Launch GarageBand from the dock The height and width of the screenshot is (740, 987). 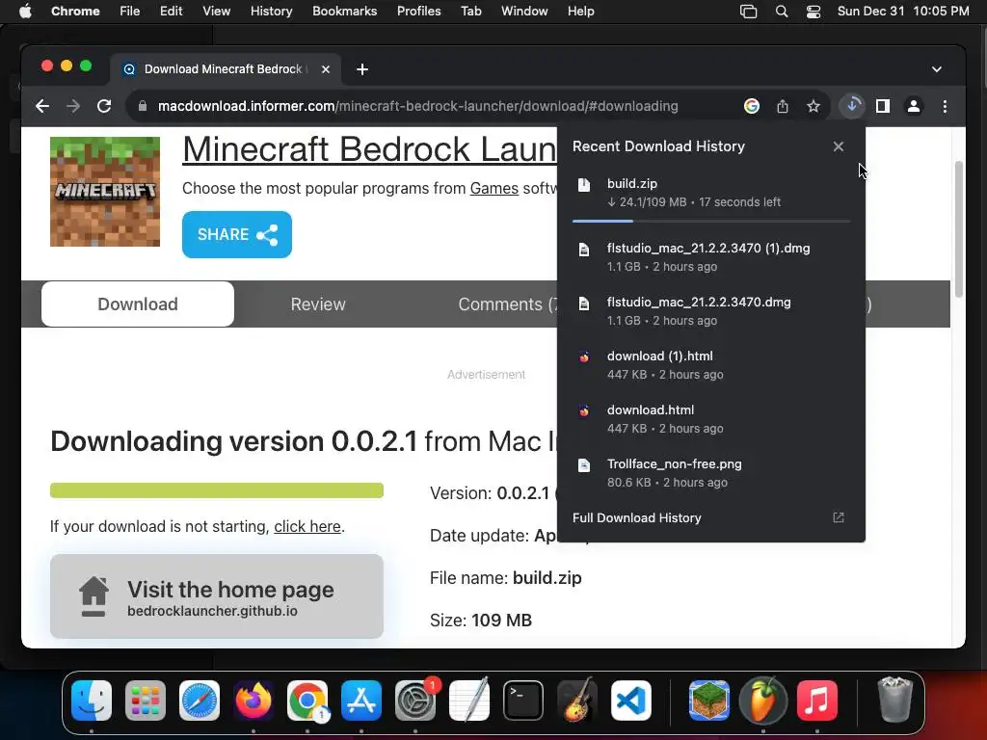tap(577, 700)
